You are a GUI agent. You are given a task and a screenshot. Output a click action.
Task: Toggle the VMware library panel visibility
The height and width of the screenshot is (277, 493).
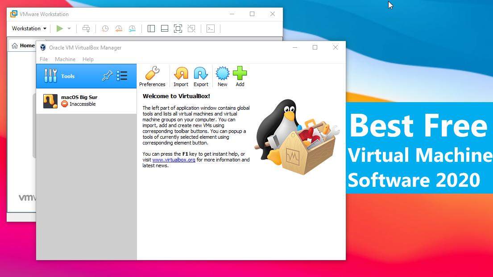click(151, 28)
